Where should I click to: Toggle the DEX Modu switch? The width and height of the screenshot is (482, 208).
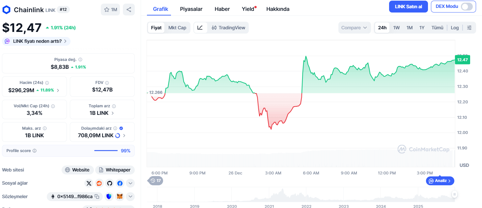coord(467,7)
